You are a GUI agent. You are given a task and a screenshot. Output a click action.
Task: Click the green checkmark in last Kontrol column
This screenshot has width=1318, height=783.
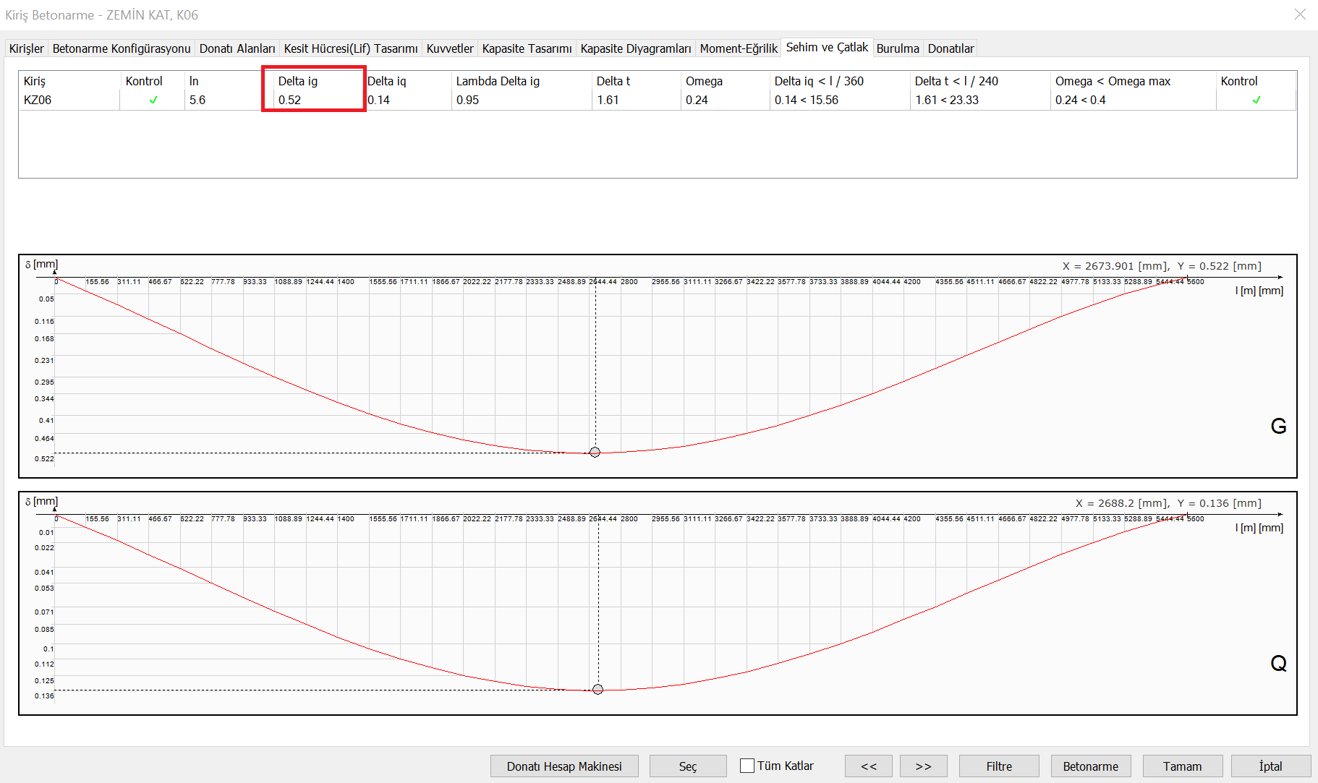(x=1256, y=100)
